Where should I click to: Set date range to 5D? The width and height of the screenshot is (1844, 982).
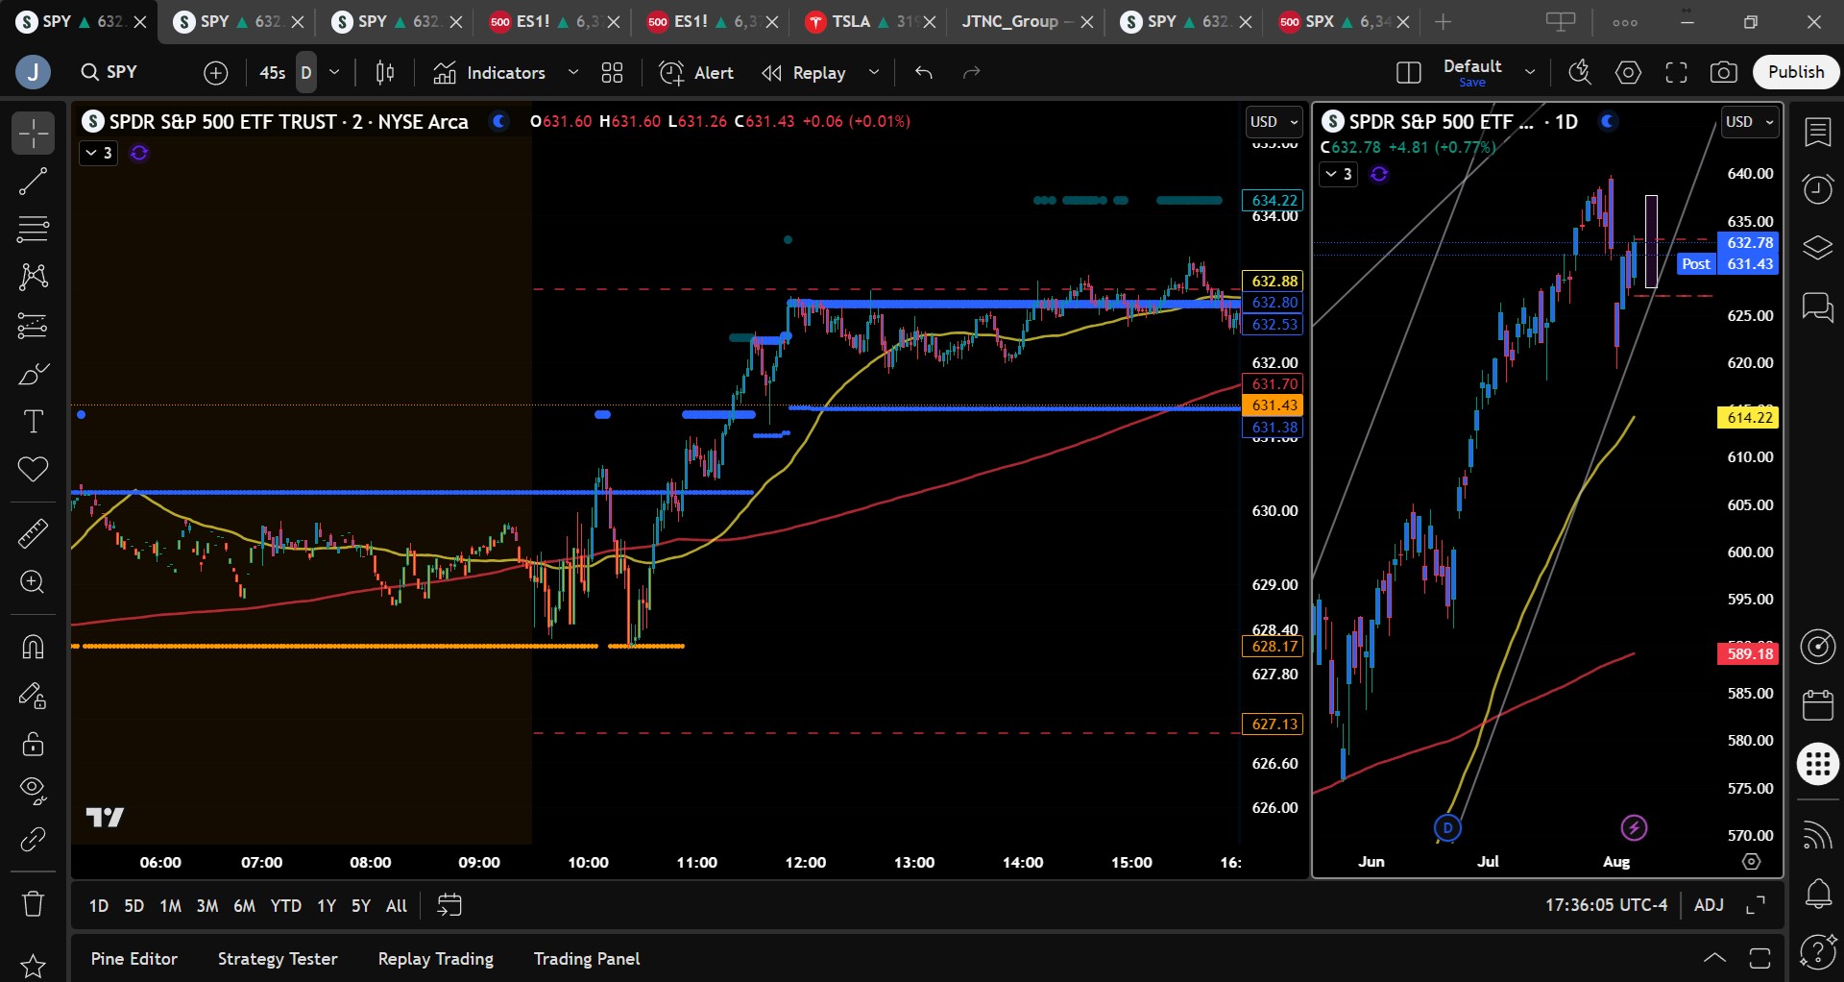tap(134, 905)
